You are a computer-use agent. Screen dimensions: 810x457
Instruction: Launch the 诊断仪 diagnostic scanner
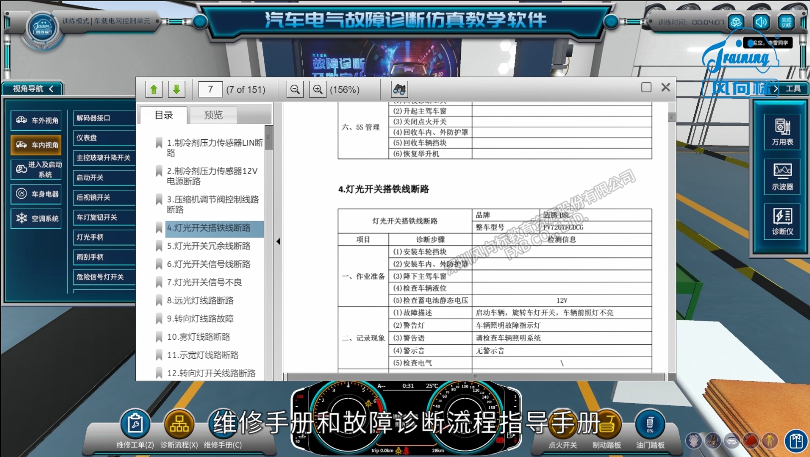782,220
